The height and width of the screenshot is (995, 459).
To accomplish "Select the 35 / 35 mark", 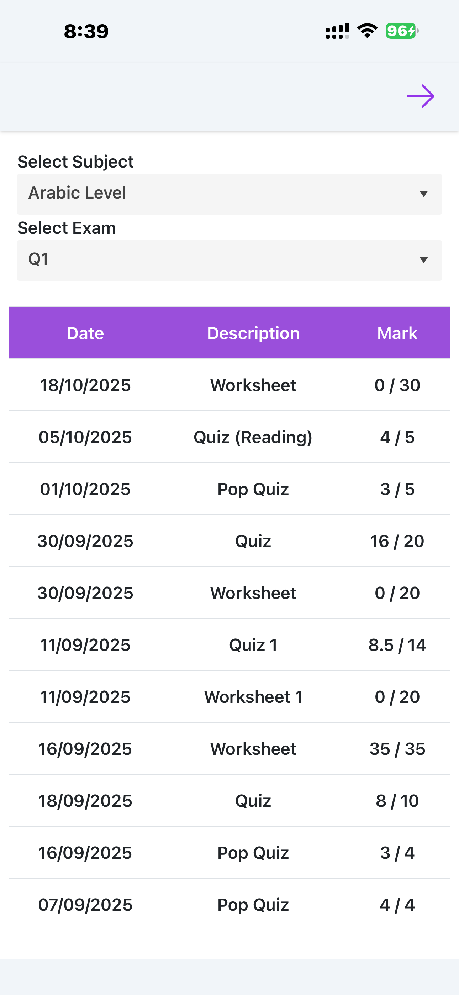I will (x=397, y=749).
